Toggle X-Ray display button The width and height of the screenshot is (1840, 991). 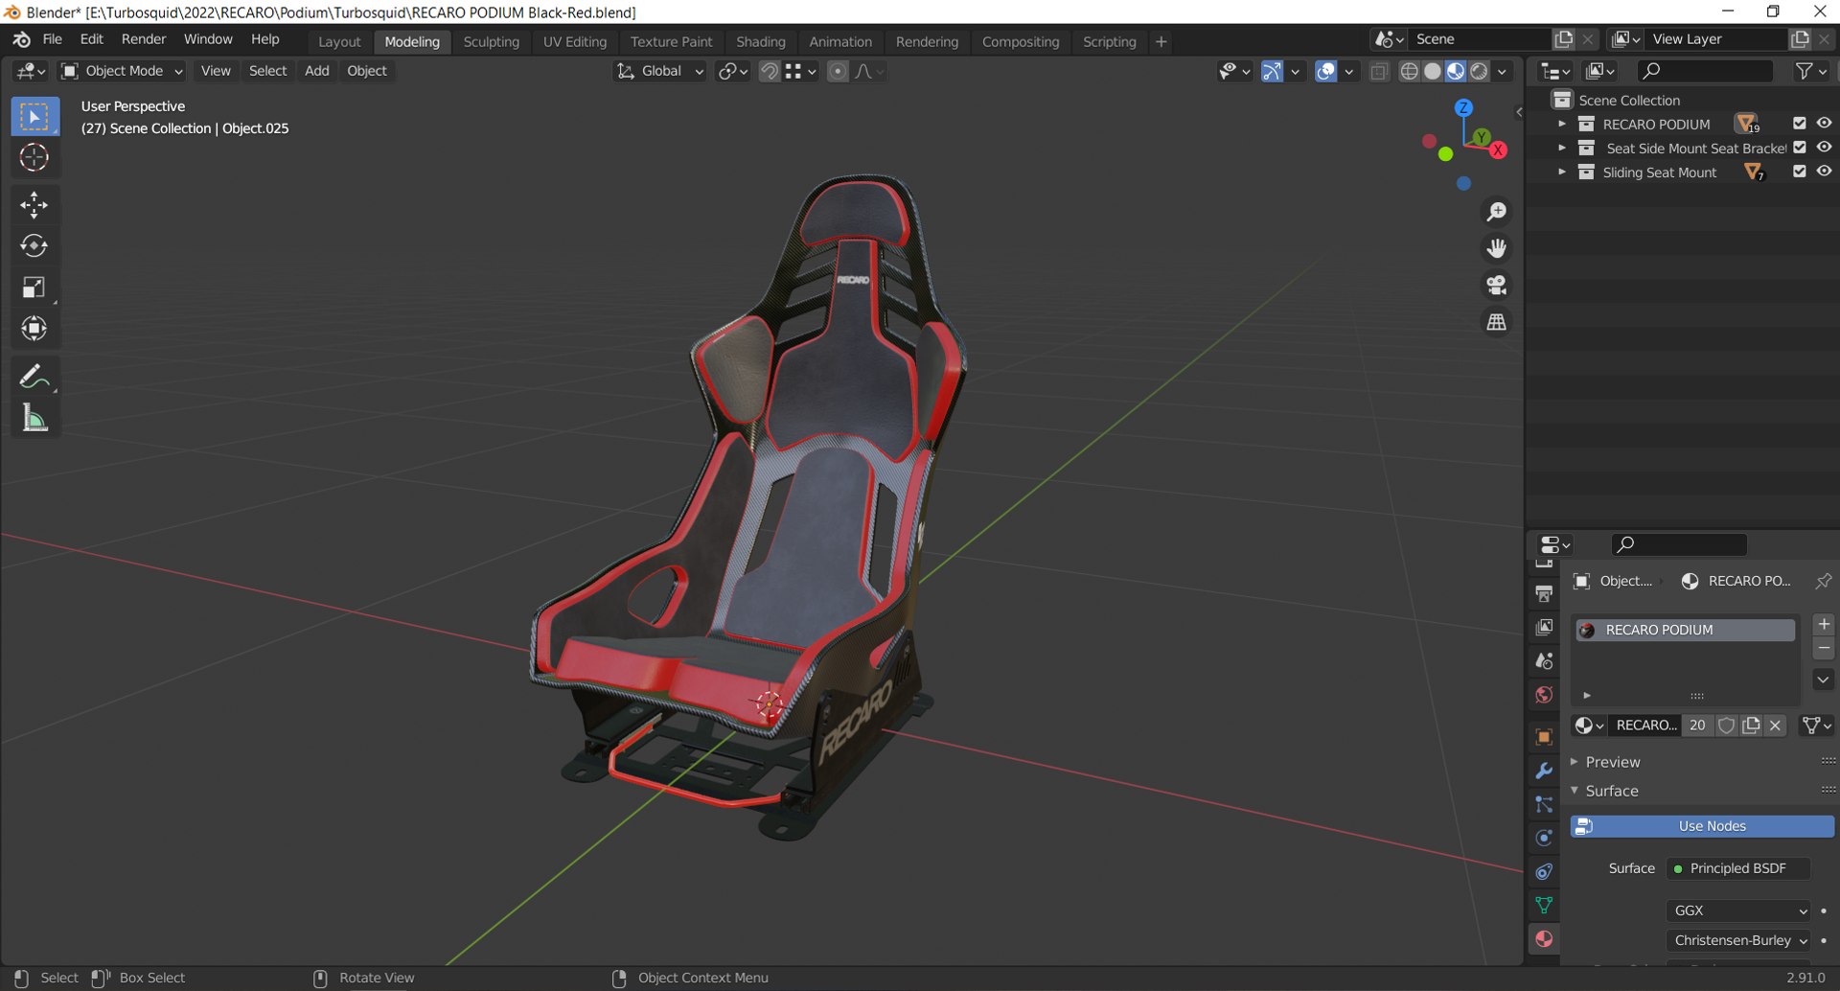1379,71
